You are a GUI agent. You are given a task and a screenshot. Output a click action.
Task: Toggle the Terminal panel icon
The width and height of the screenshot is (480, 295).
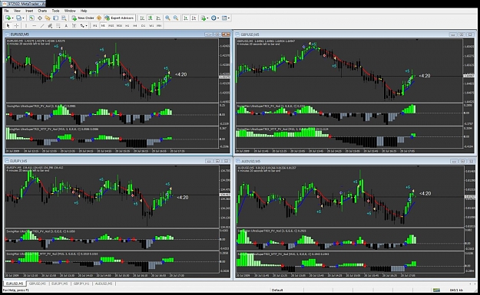pos(56,18)
